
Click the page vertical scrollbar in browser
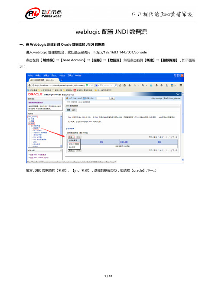(x=182, y=126)
